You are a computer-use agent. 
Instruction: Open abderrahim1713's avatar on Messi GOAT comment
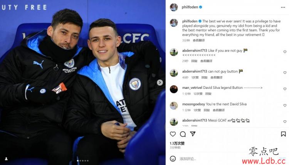(174, 122)
